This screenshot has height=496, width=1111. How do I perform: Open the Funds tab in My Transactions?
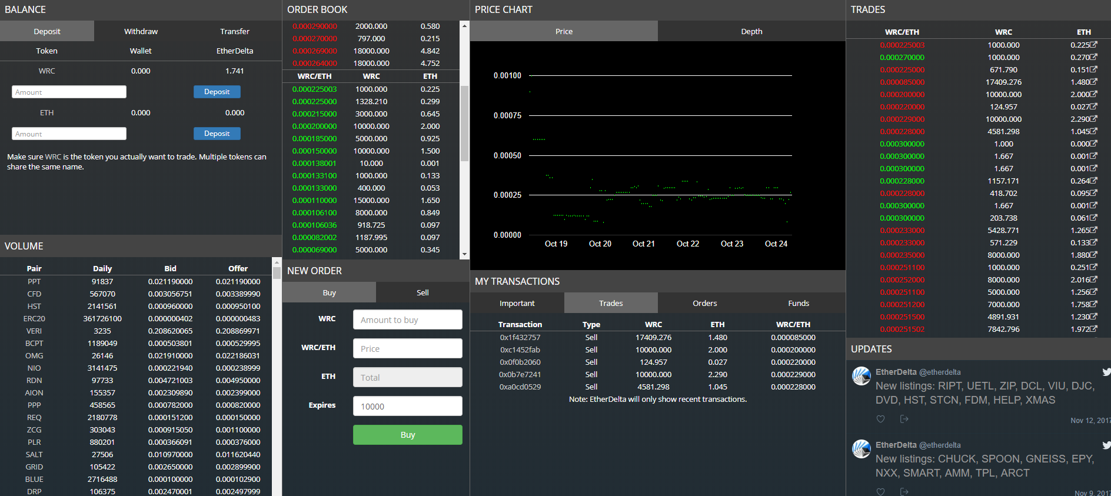[x=799, y=303]
